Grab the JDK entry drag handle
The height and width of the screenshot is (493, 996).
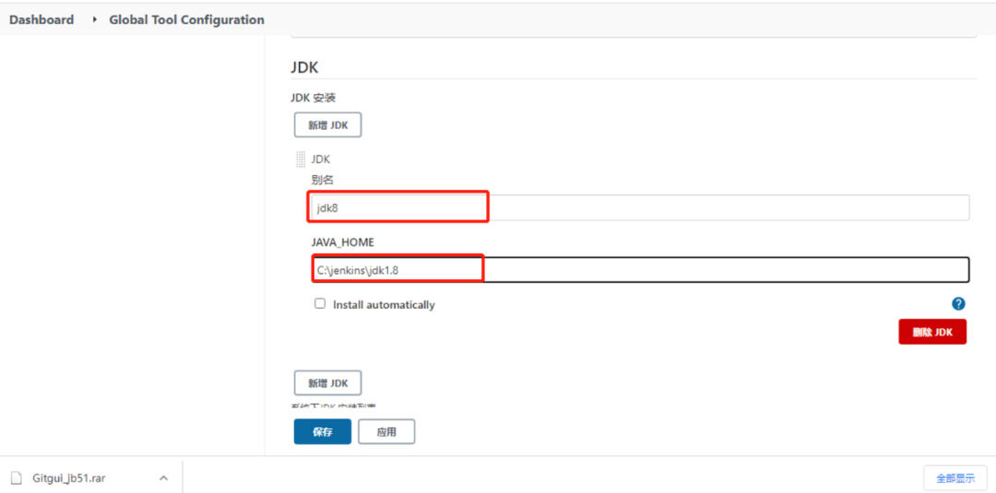[x=301, y=159]
